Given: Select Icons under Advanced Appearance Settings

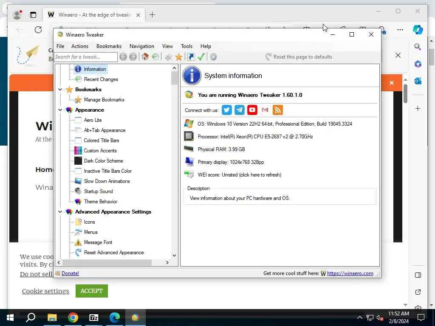Looking at the screenshot, I should coord(89,222).
